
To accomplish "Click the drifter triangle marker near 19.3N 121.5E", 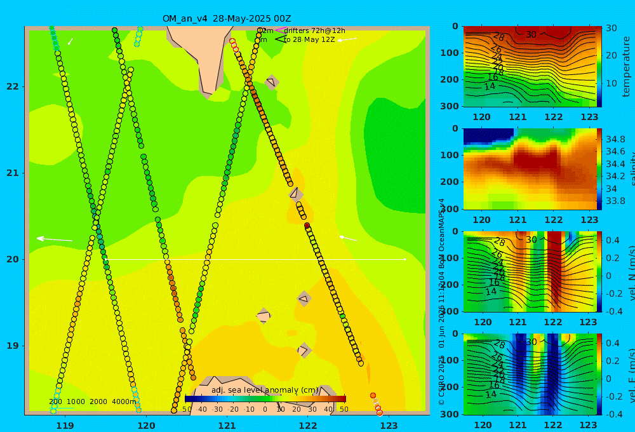I will click(264, 316).
